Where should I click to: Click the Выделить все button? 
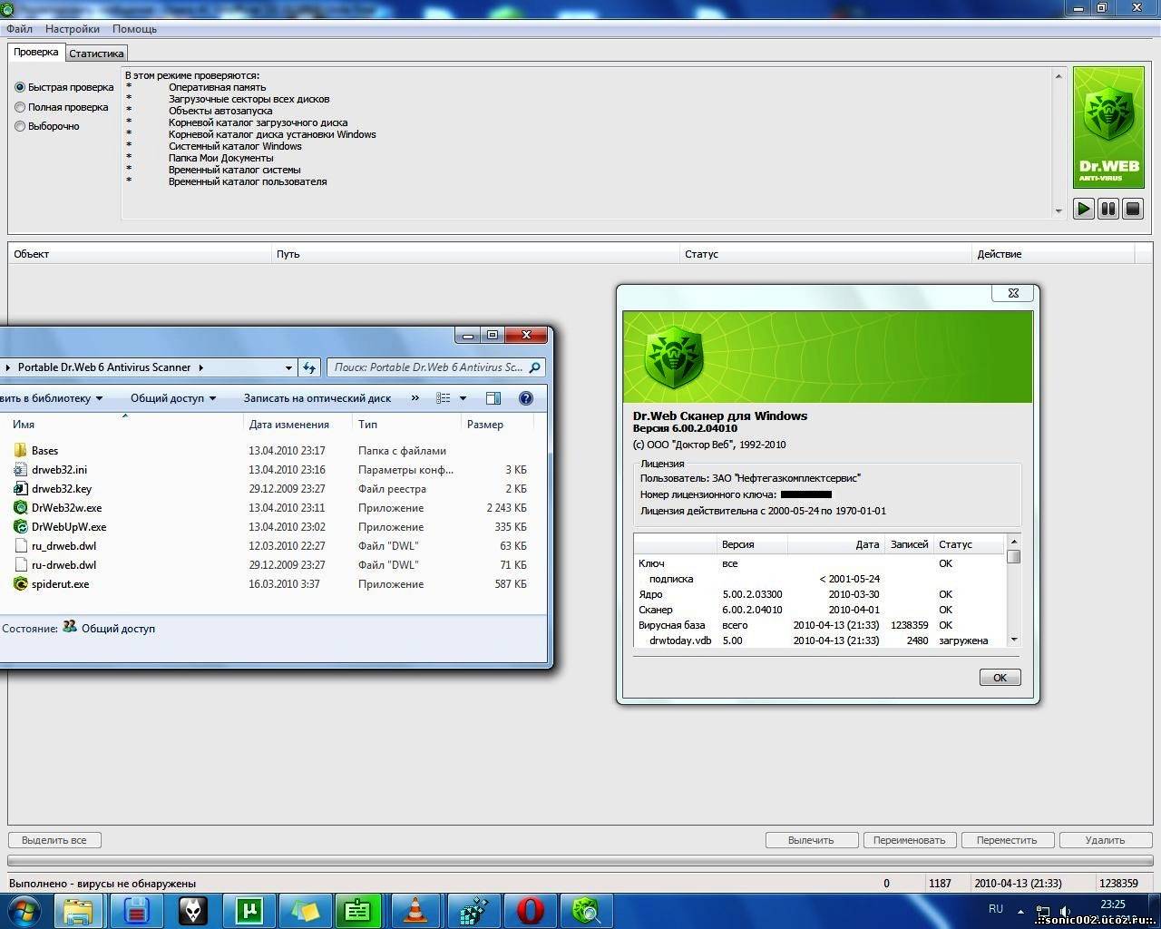pyautogui.click(x=54, y=840)
